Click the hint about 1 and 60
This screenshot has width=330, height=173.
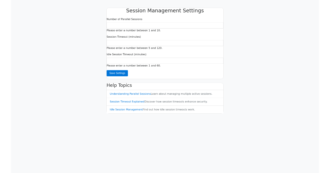pos(133,66)
